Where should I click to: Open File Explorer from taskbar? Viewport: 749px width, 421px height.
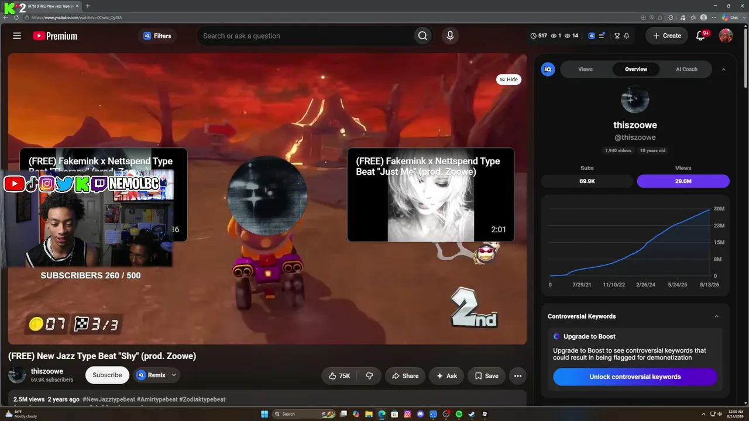pos(369,414)
